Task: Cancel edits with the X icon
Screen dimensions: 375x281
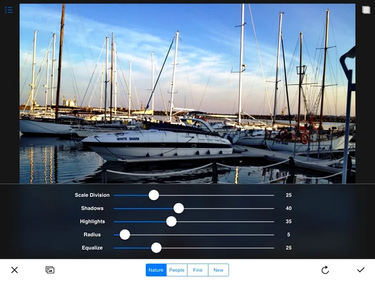Action: pyautogui.click(x=14, y=270)
